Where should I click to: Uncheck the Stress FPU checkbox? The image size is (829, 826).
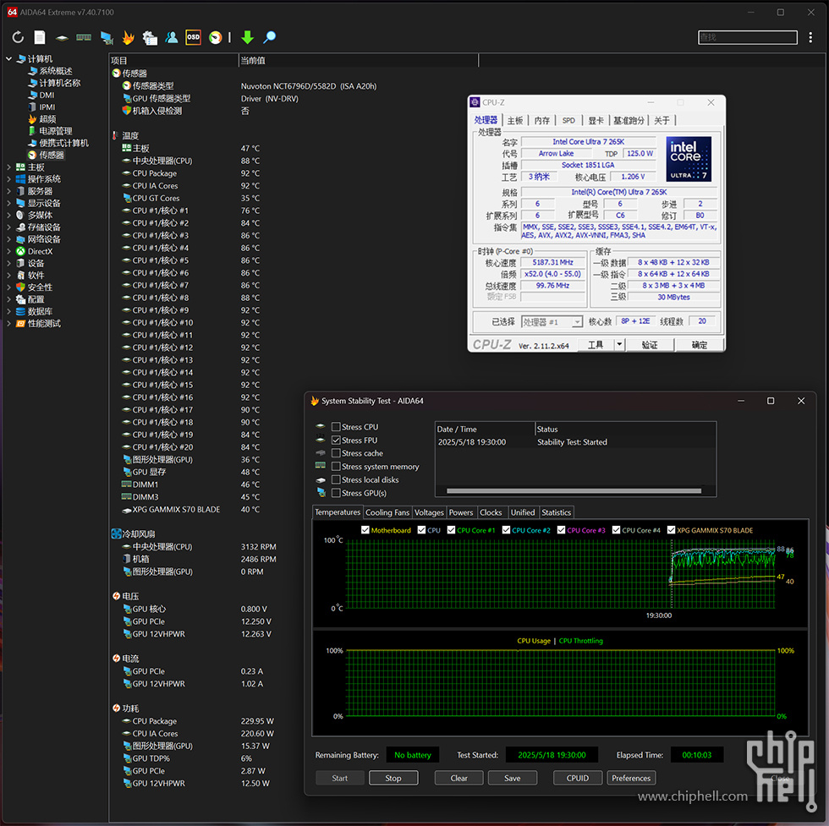336,440
